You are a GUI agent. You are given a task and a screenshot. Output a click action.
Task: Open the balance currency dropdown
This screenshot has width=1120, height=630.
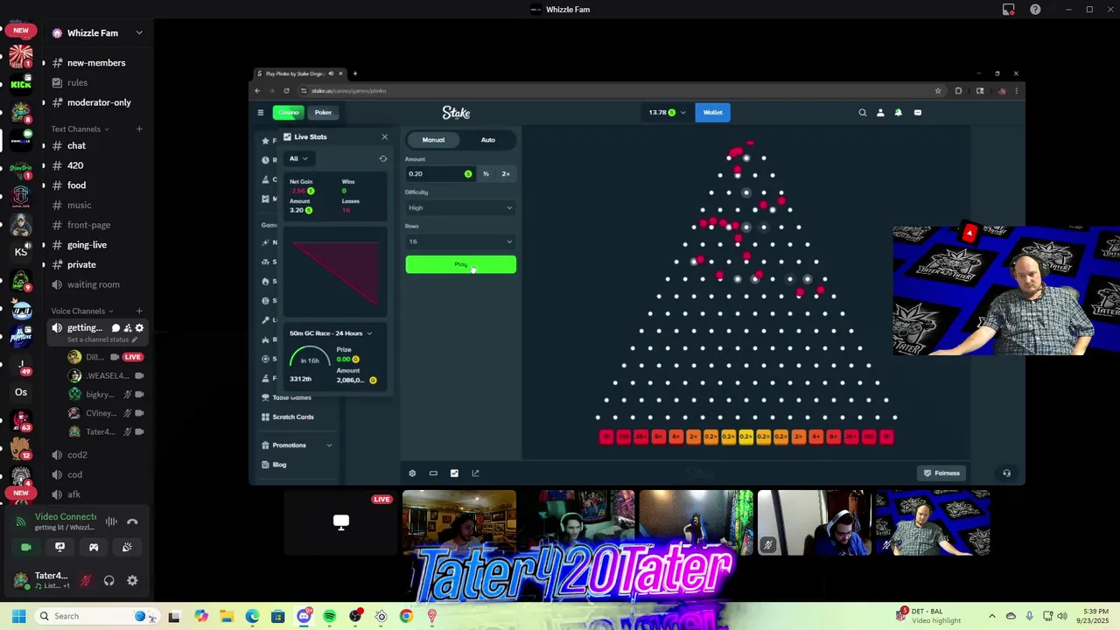(667, 112)
